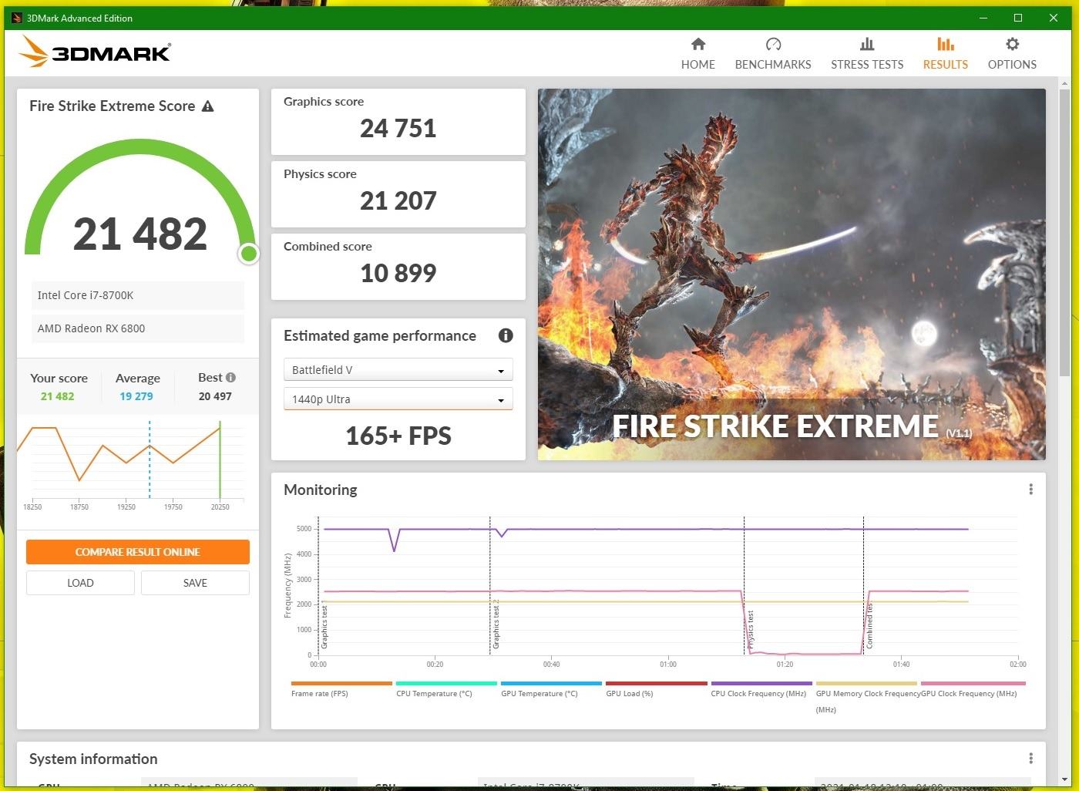Toggle CPU Clock Frequency legend swatch

pyautogui.click(x=761, y=683)
